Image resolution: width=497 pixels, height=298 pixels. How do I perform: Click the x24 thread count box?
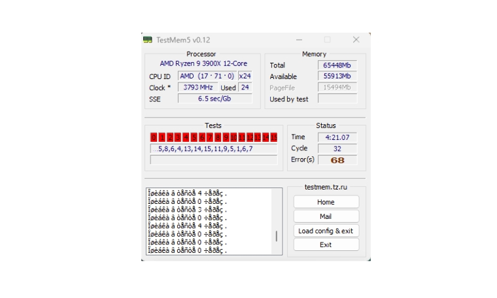[245, 76]
